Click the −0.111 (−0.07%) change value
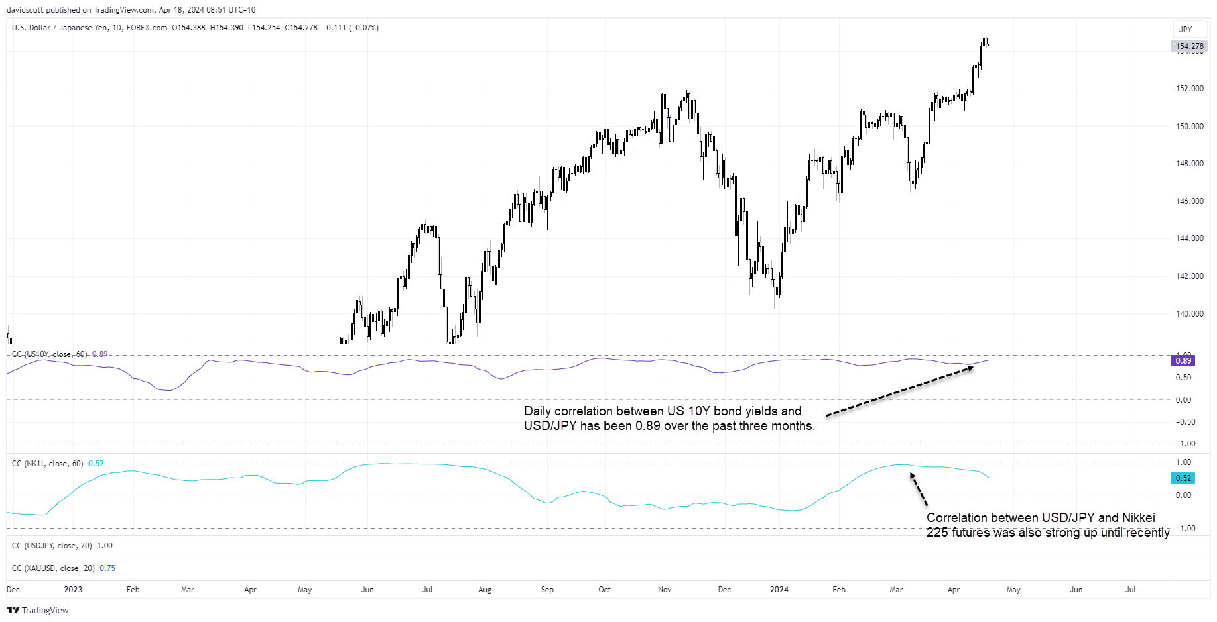Image resolution: width=1217 pixels, height=622 pixels. 351,28
